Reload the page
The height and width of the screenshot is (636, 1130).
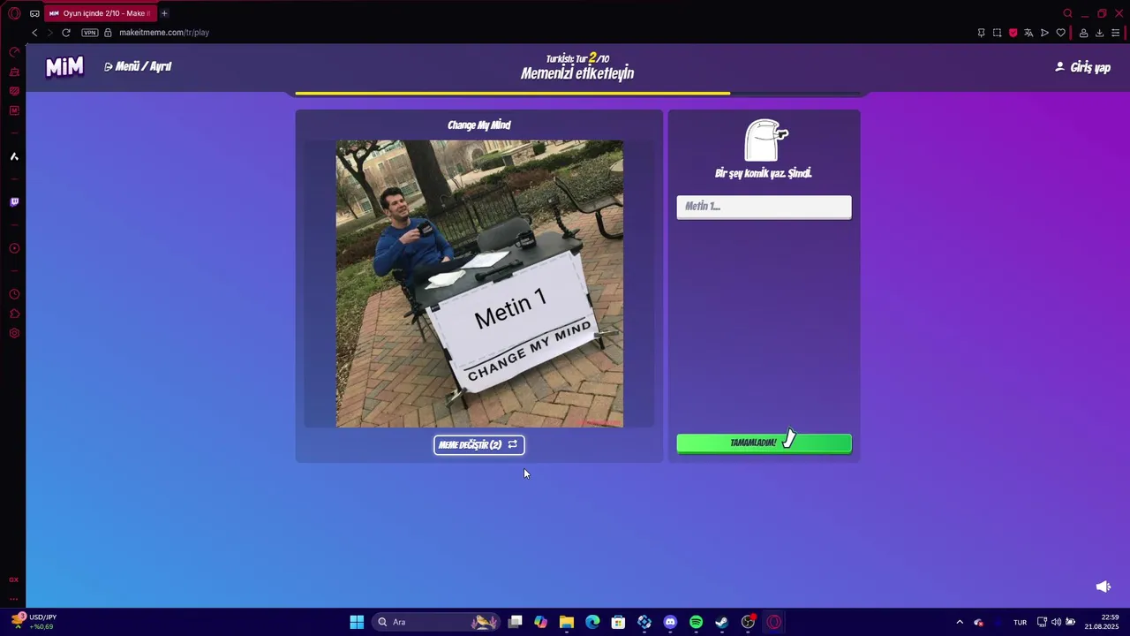(x=66, y=33)
